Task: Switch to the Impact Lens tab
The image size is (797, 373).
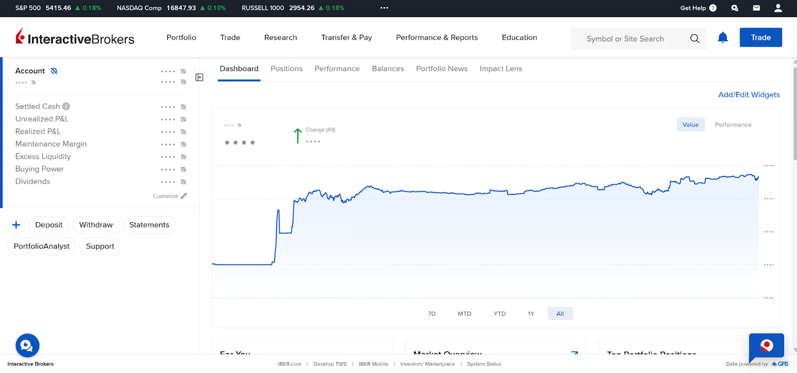Action: (501, 69)
